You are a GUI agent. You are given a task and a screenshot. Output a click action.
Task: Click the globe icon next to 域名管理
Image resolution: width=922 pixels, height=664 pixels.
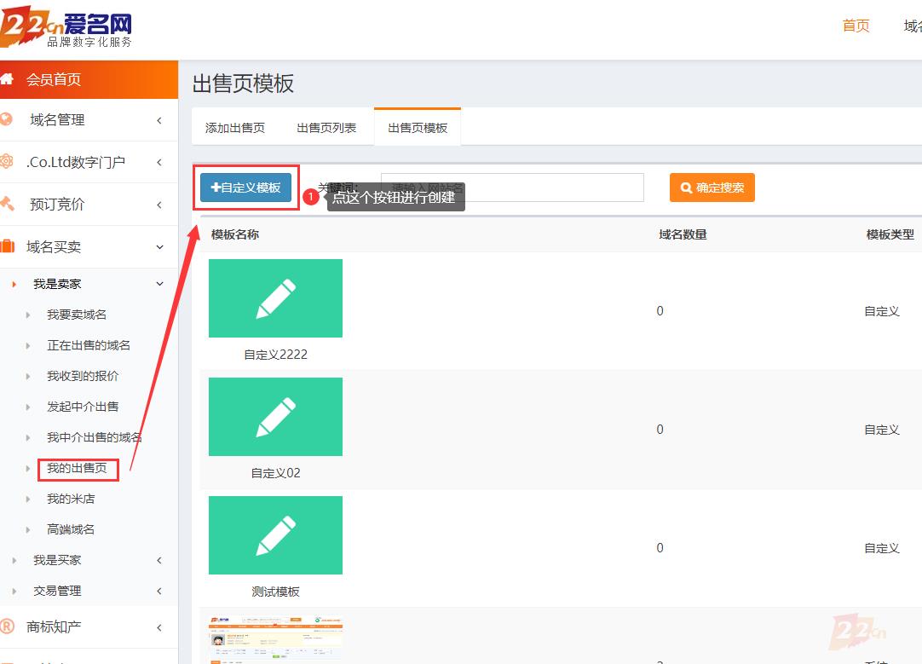(7, 119)
